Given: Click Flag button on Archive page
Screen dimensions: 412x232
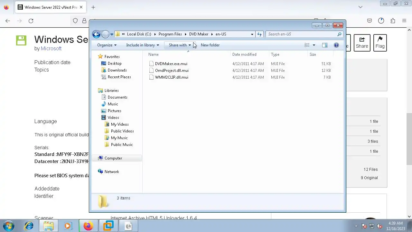Looking at the screenshot, I should [380, 43].
